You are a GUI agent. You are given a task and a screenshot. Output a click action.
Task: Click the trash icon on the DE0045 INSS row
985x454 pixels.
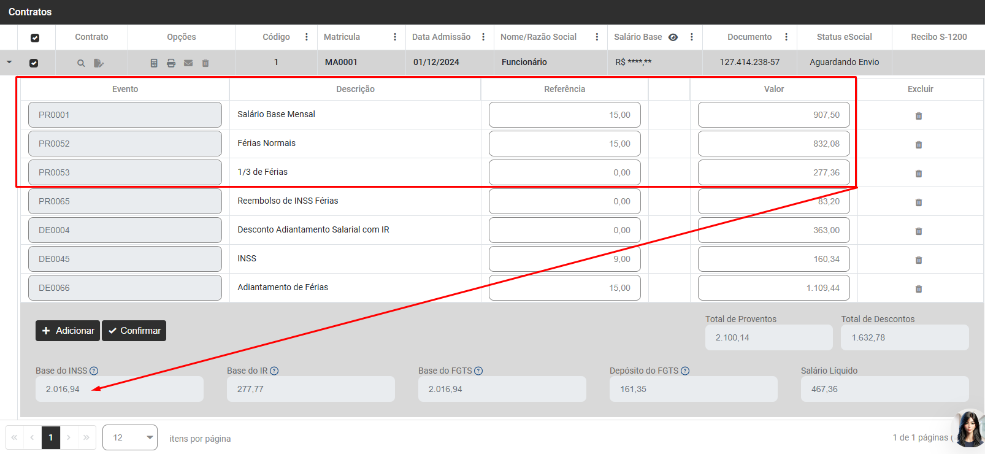point(919,260)
